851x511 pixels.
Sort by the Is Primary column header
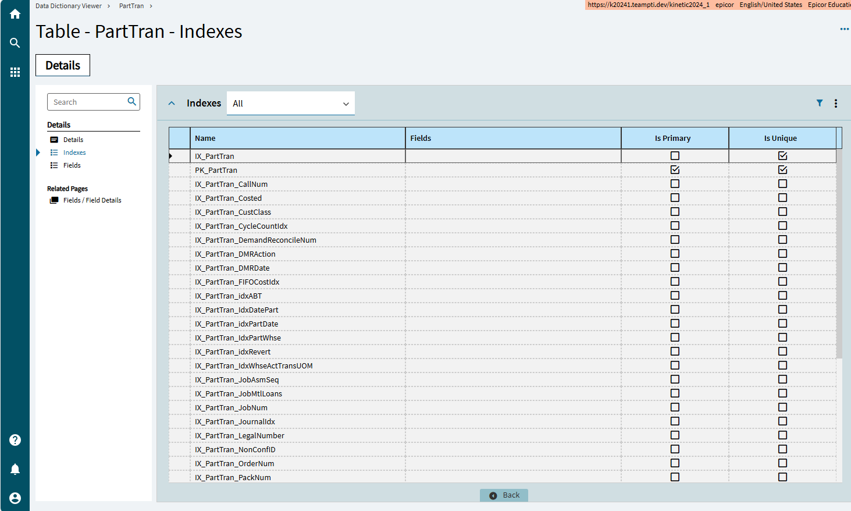[x=675, y=139]
